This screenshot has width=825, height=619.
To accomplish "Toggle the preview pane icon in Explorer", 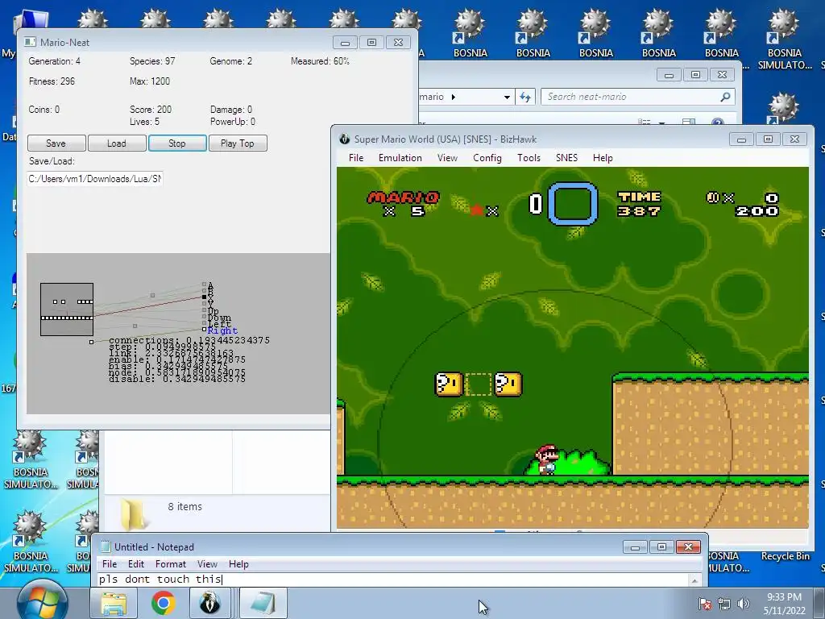I will [x=688, y=123].
